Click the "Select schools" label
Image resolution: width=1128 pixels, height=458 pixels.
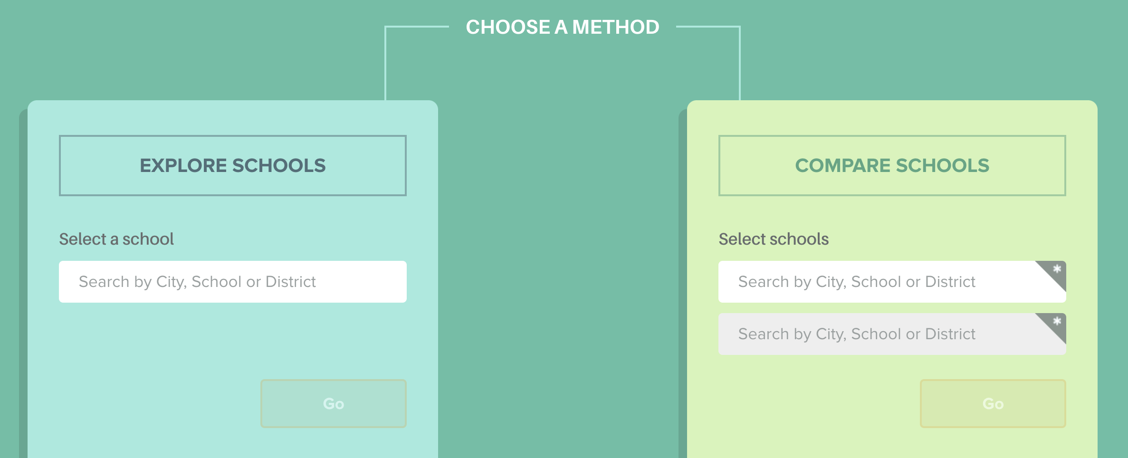click(x=774, y=239)
